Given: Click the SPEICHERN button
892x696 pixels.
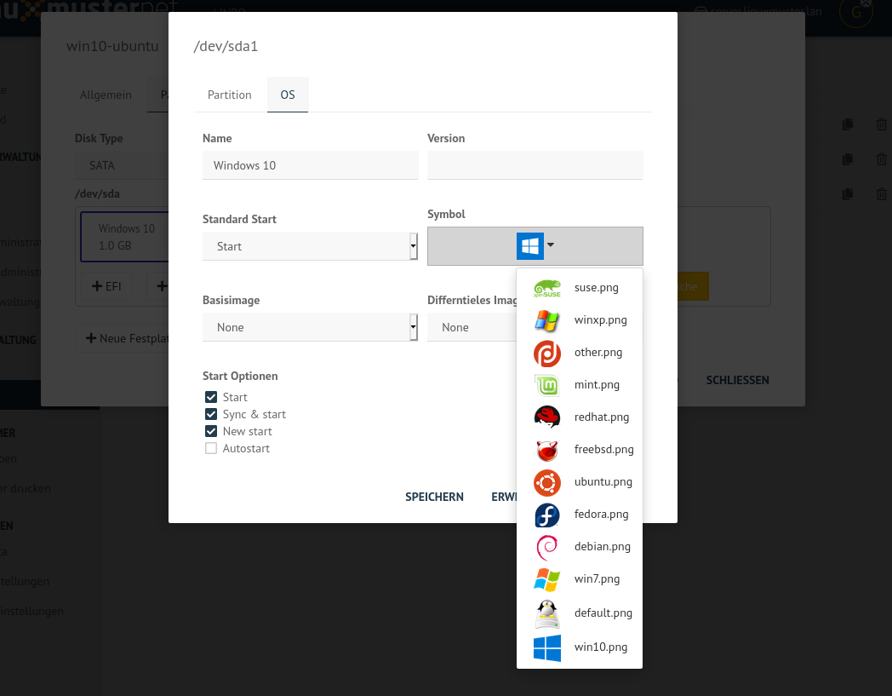Looking at the screenshot, I should (x=434, y=497).
